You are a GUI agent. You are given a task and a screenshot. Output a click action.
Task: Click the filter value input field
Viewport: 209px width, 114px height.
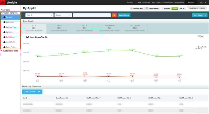coord(92,15)
